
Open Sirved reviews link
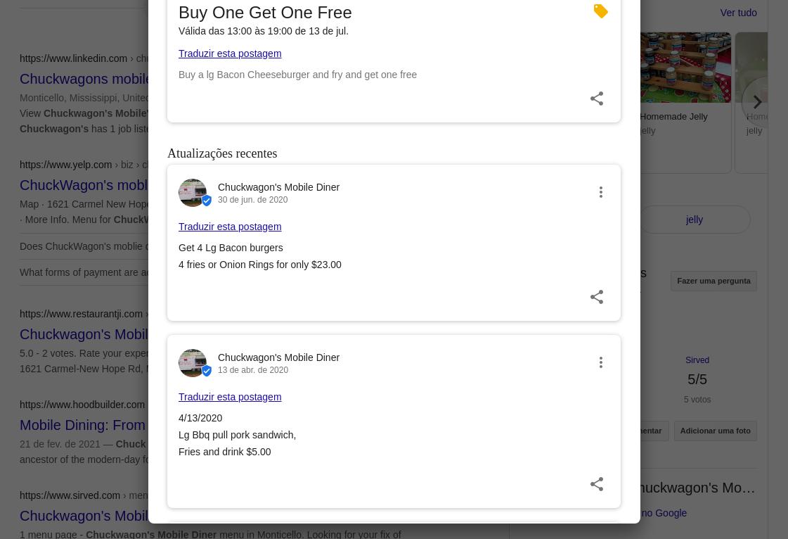[x=697, y=360]
